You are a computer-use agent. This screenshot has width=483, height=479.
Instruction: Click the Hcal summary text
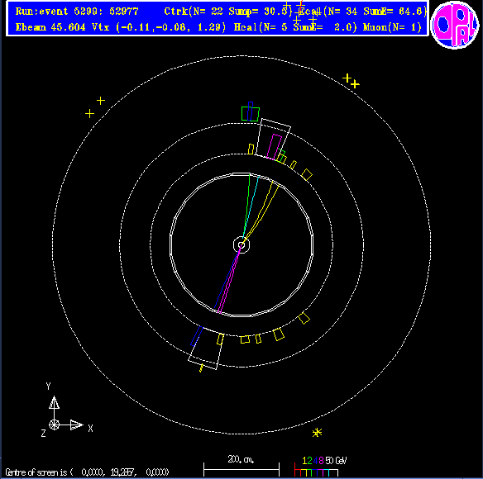point(295,27)
